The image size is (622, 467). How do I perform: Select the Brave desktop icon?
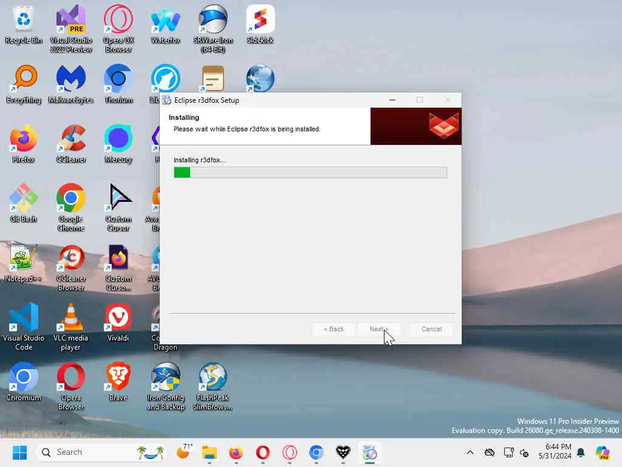(118, 382)
